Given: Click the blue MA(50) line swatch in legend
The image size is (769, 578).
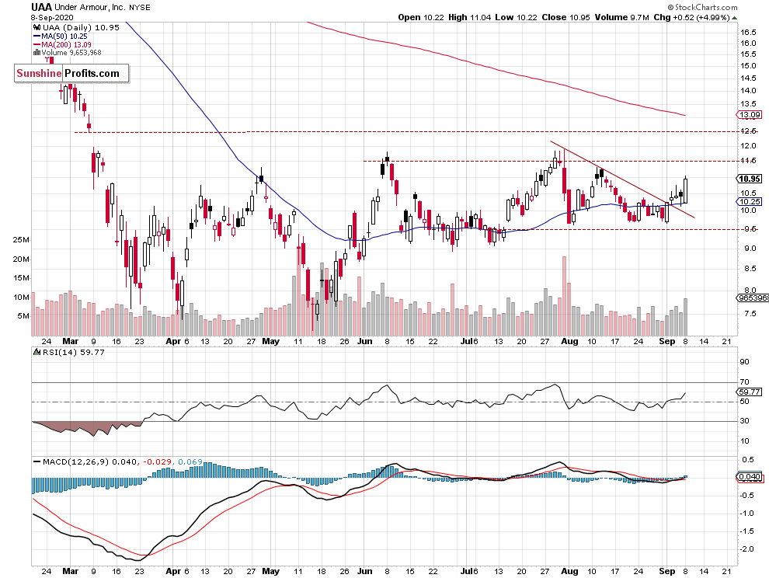Looking at the screenshot, I should [x=37, y=37].
